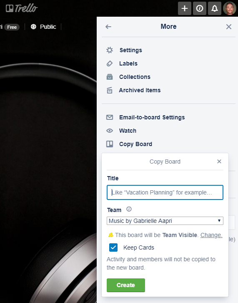Go back with the left arrow in More panel
The width and height of the screenshot is (238, 303).
coord(108,27)
